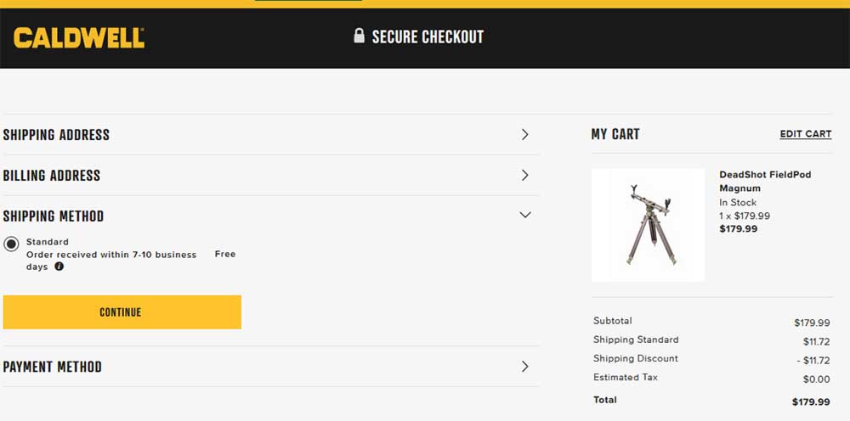Open the DeadShot FieldPod Magnum product title
This screenshot has width=850, height=421.
(764, 181)
